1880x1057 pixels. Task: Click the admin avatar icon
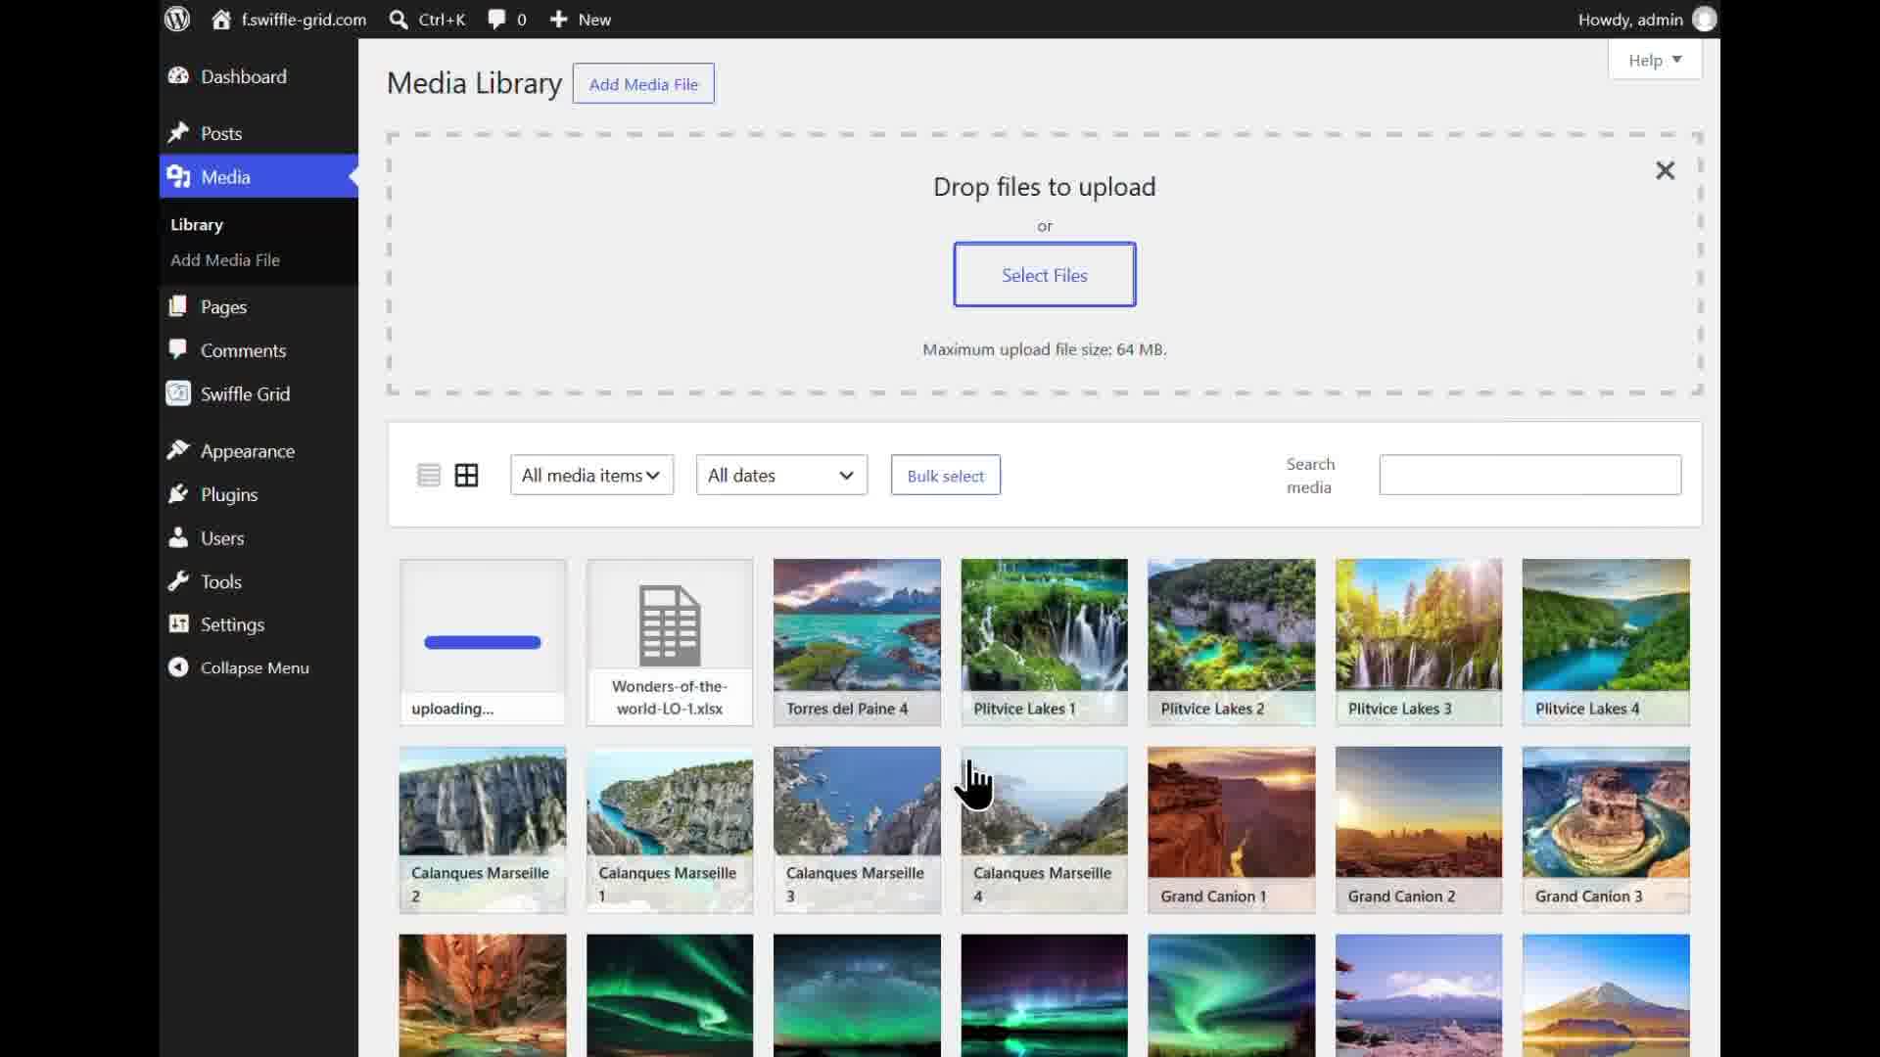tap(1705, 20)
